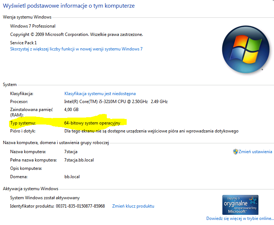The image size is (274, 225).
Task: Click full computer name '7stacja.bb.local'
Action: [79, 160]
